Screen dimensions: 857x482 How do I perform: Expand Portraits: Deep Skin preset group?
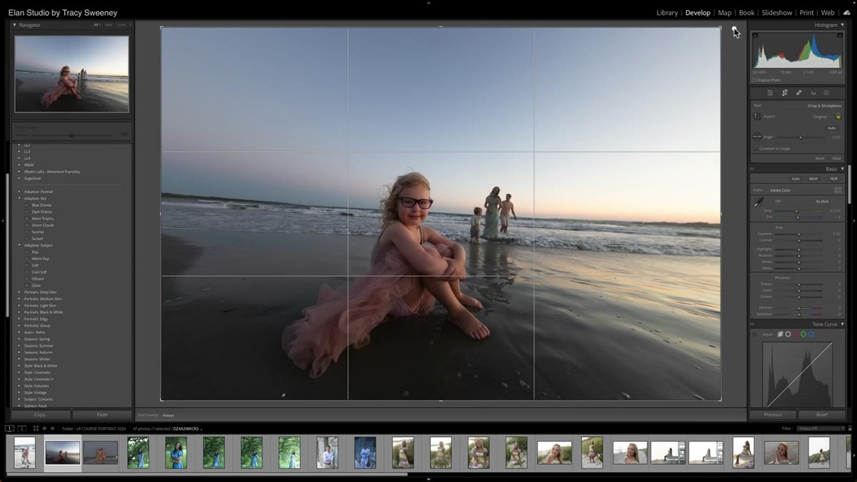tap(19, 292)
